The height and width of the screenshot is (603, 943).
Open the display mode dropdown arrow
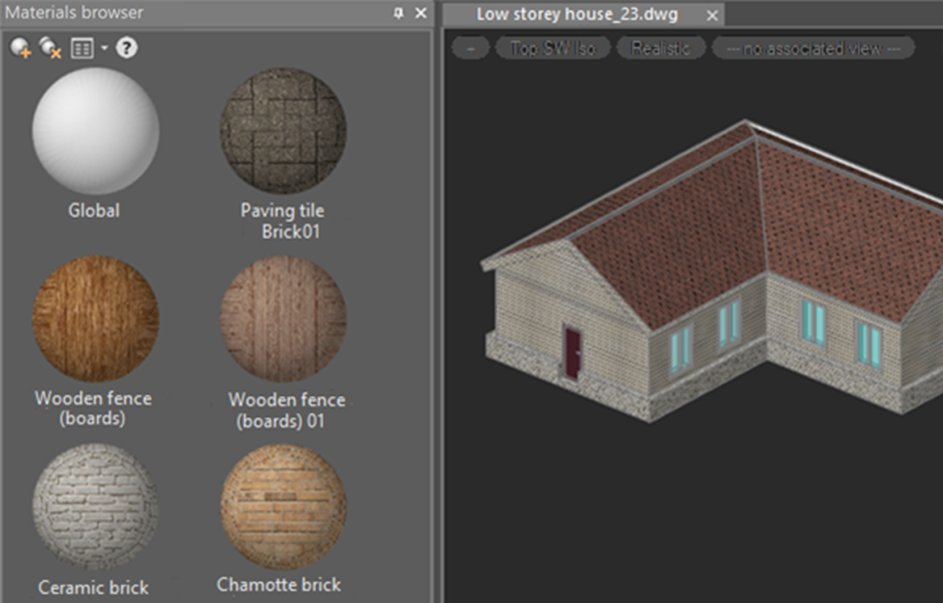point(104,46)
